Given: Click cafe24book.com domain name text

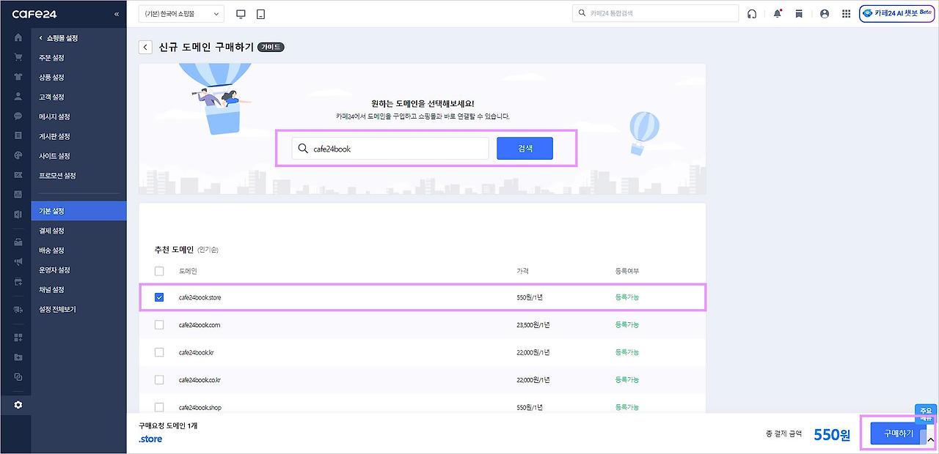Looking at the screenshot, I should click(x=200, y=324).
